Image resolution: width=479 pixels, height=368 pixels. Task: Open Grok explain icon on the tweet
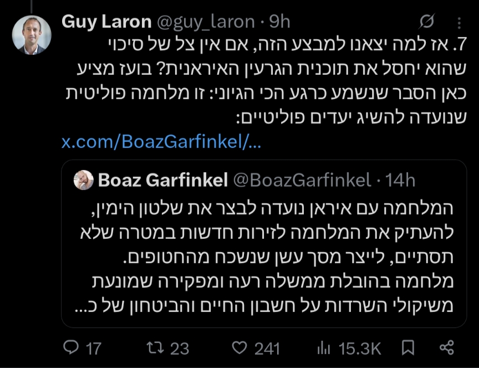426,22
